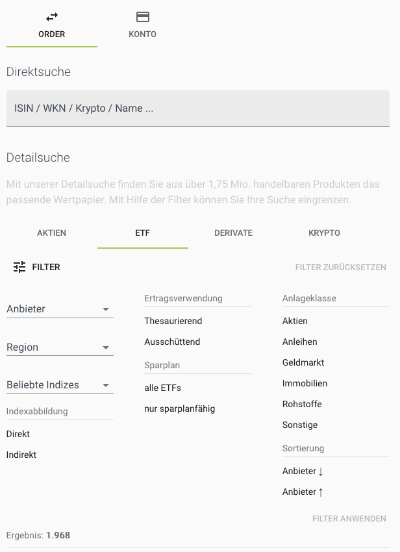This screenshot has width=400, height=552.
Task: Click the Konto card icon
Action: (x=143, y=18)
